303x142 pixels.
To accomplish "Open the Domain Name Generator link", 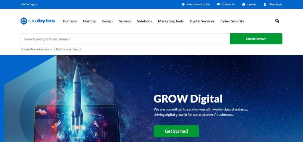I will click(x=36, y=49).
